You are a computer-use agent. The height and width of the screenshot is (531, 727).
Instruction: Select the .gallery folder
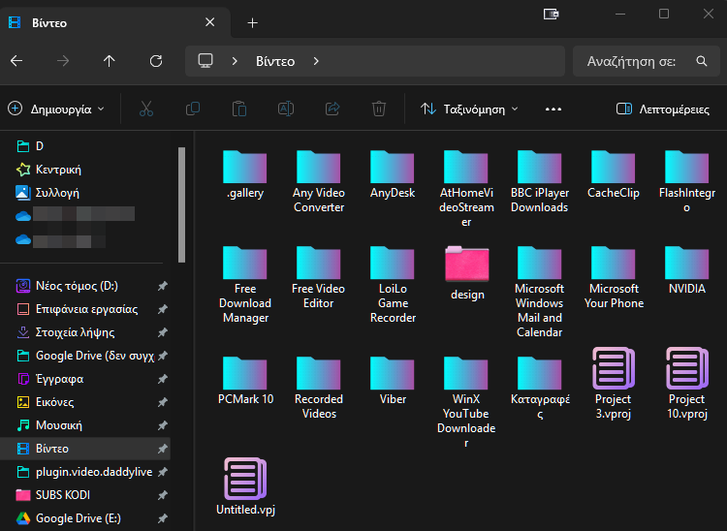click(245, 174)
